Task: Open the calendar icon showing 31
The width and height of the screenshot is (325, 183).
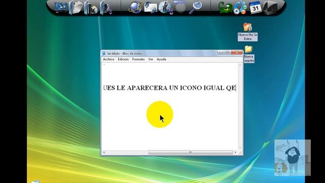Action: (x=255, y=8)
